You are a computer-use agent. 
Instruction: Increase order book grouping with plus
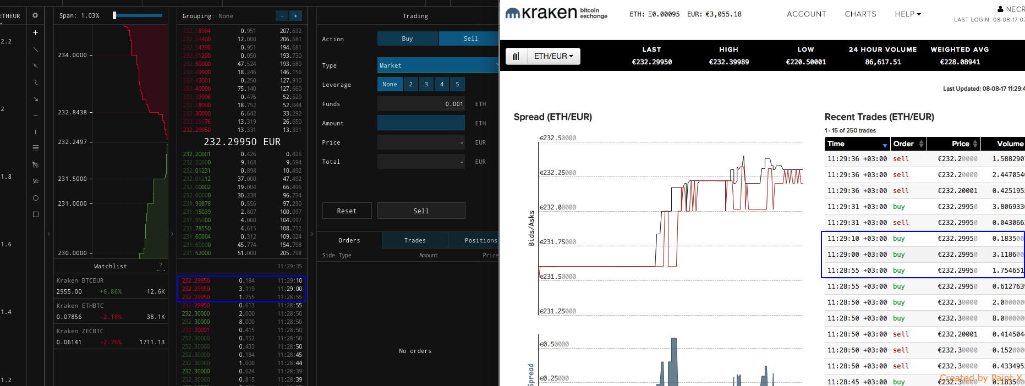point(295,16)
